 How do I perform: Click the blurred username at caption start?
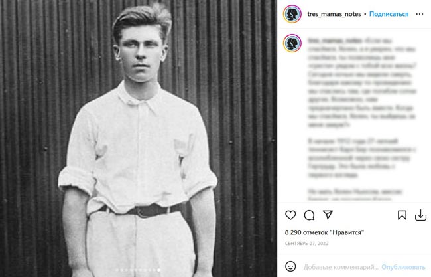pos(335,41)
